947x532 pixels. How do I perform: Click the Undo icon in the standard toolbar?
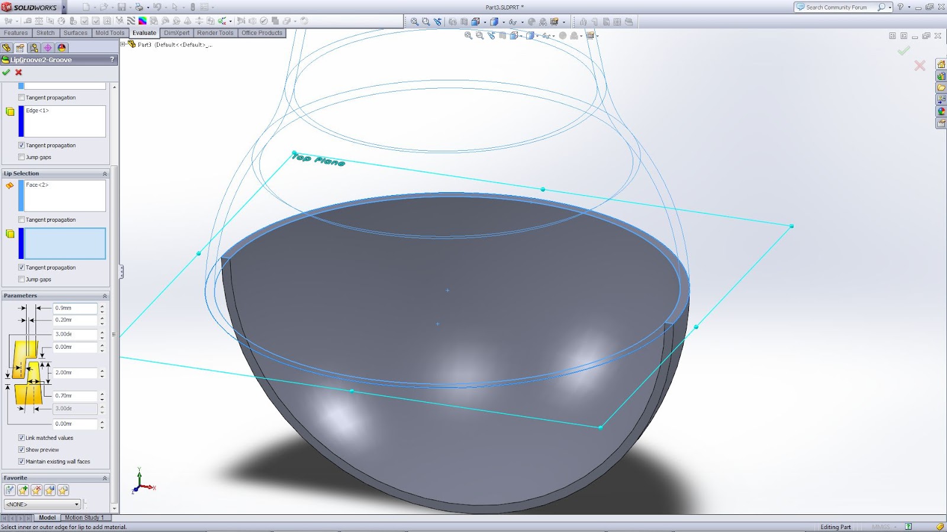157,5
